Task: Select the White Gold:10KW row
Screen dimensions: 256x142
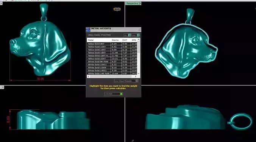Action: 112,68
